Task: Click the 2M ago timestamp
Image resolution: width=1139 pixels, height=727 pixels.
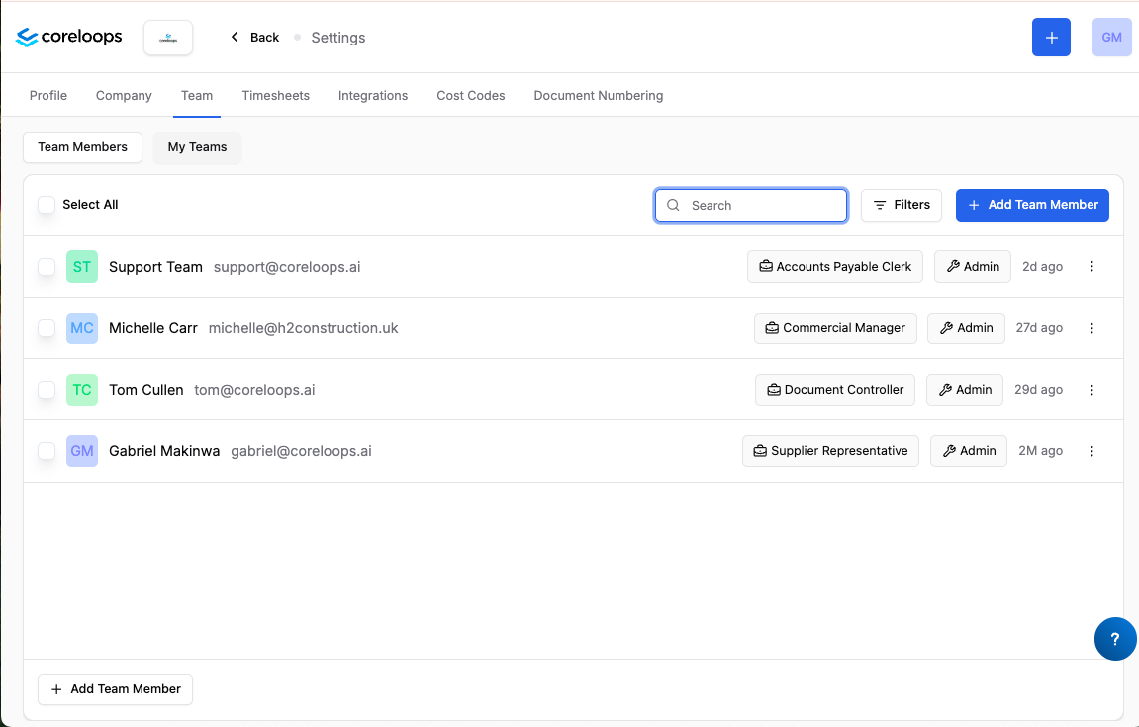Action: pyautogui.click(x=1040, y=451)
